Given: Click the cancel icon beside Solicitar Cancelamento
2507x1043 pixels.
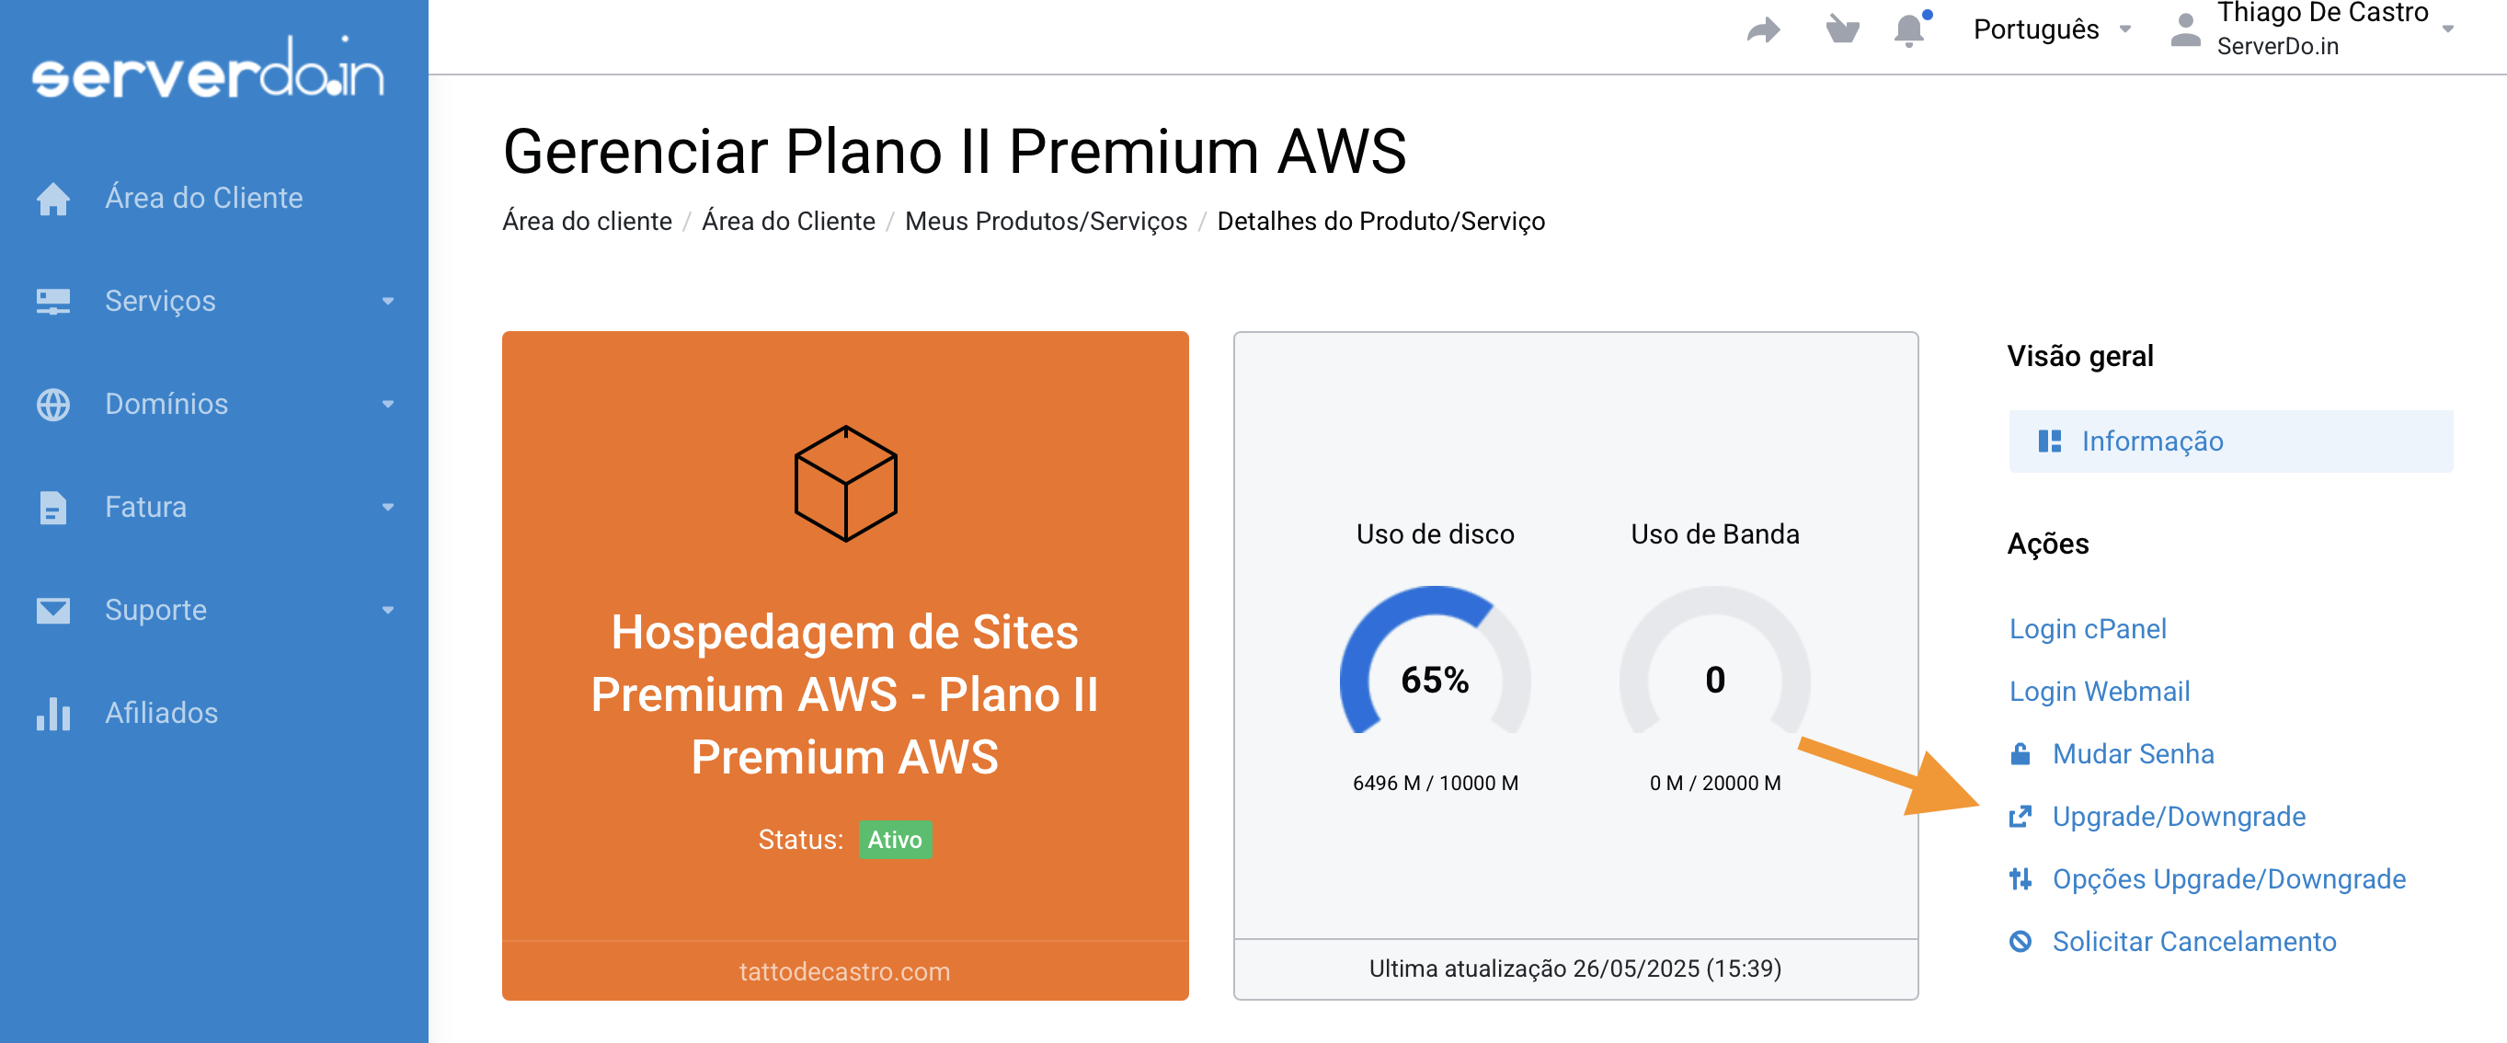Looking at the screenshot, I should coord(2020,942).
